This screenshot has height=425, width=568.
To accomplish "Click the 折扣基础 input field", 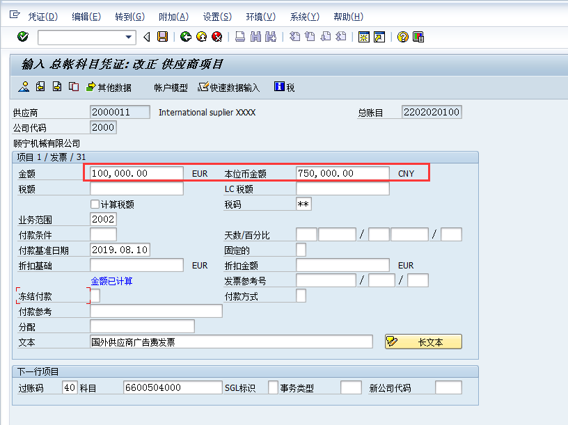I will coord(136,265).
